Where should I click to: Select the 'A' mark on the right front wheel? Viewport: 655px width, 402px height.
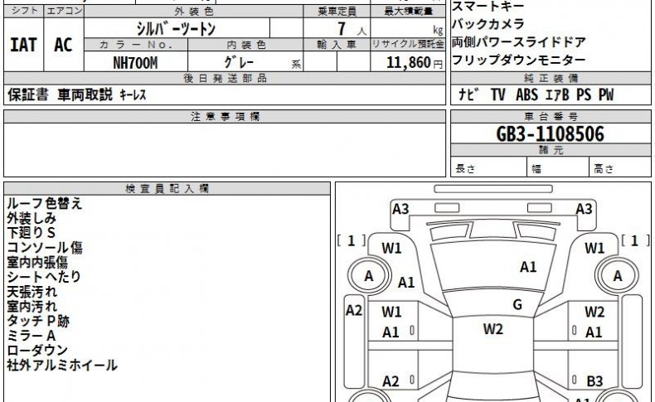618,276
